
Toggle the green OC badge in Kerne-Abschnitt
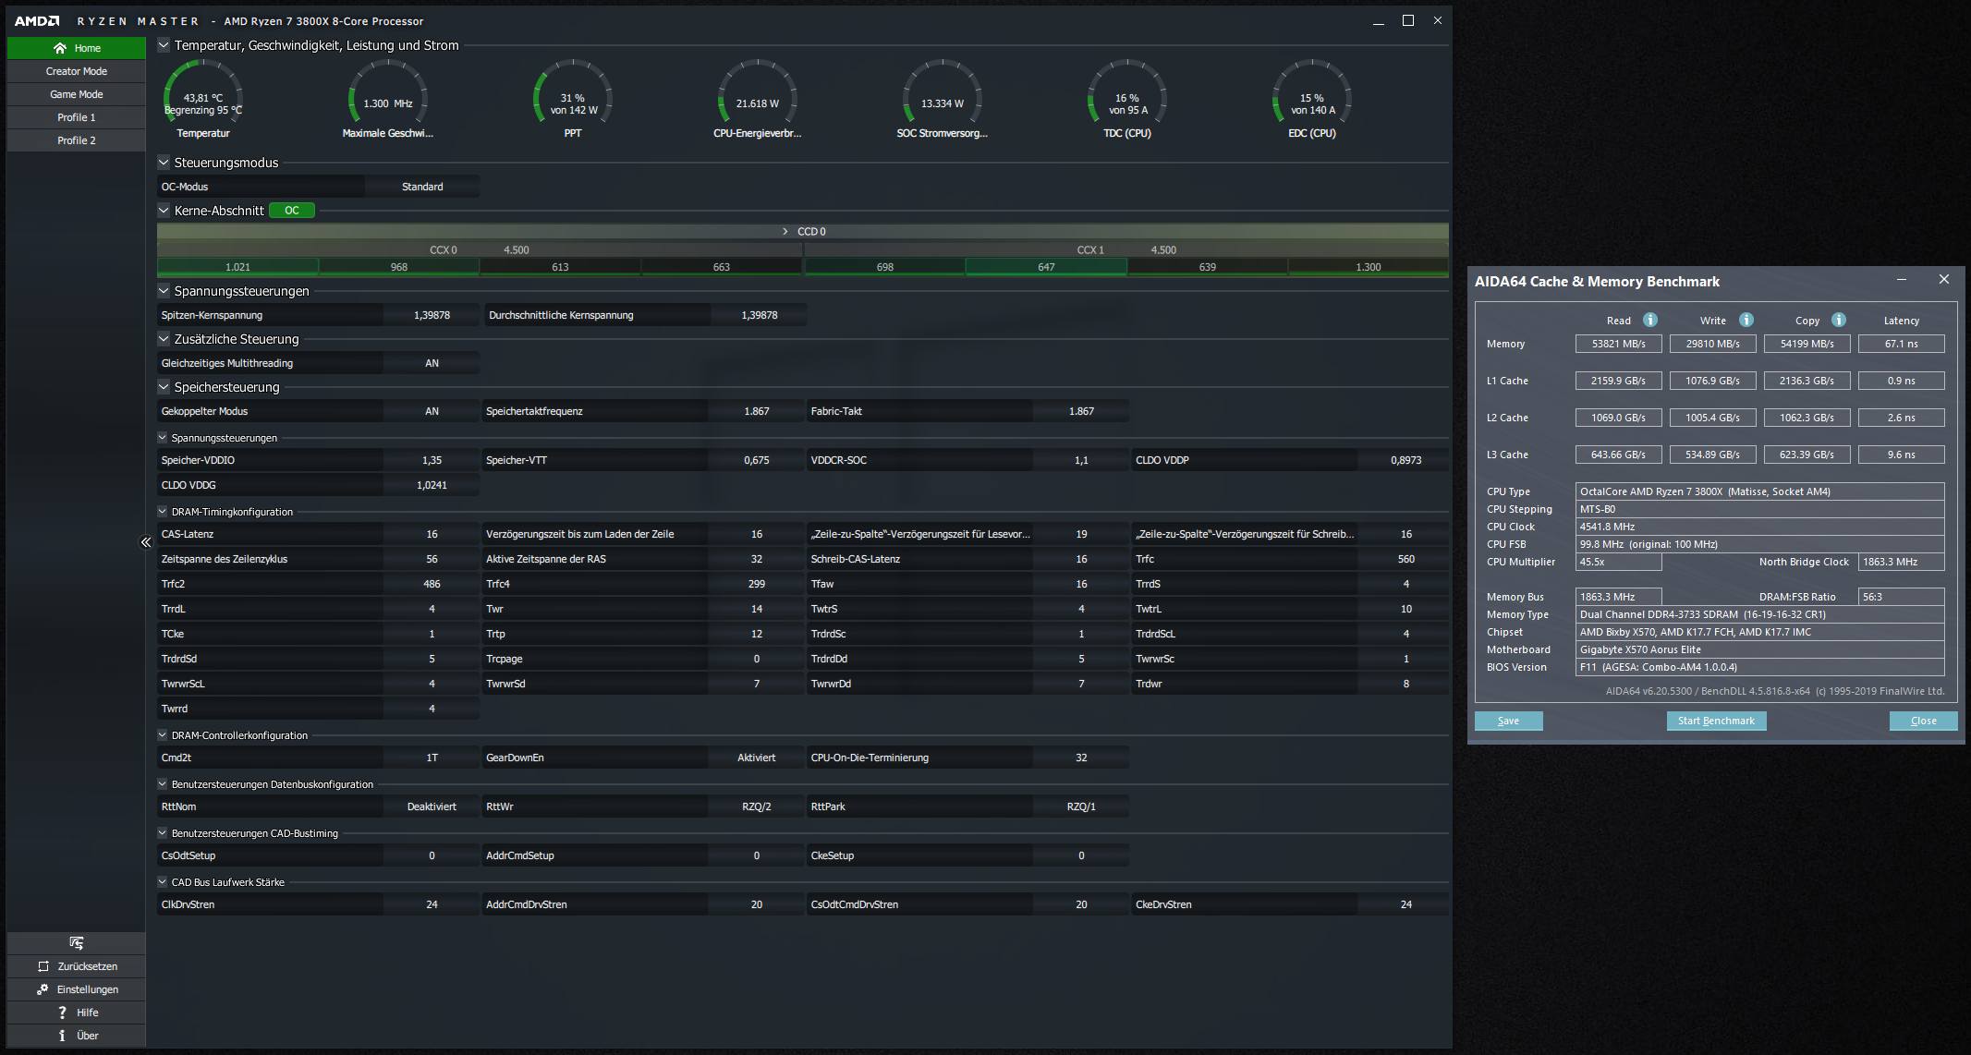pos(292,211)
